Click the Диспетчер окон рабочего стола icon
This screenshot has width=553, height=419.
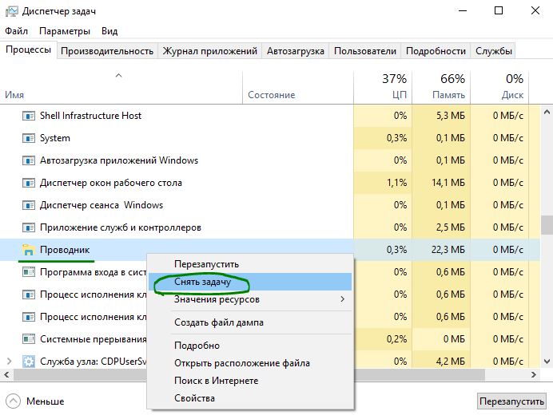[x=29, y=183]
